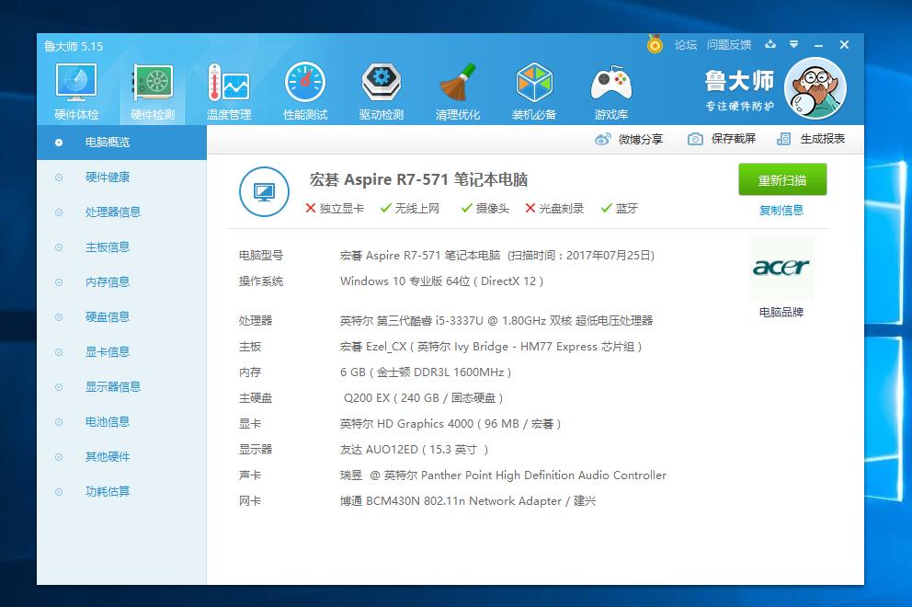Viewport: 912px width, 607px height.
Task: Click the report icon for 生成报表
Action: point(784,139)
